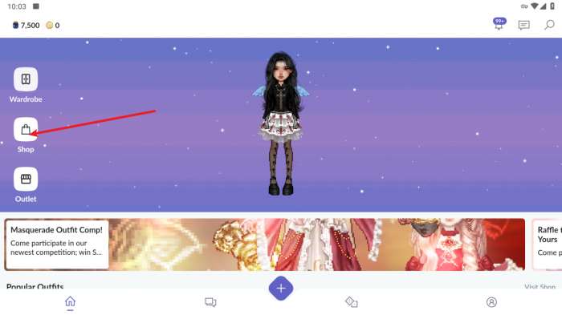Open the profile tab

(491, 302)
